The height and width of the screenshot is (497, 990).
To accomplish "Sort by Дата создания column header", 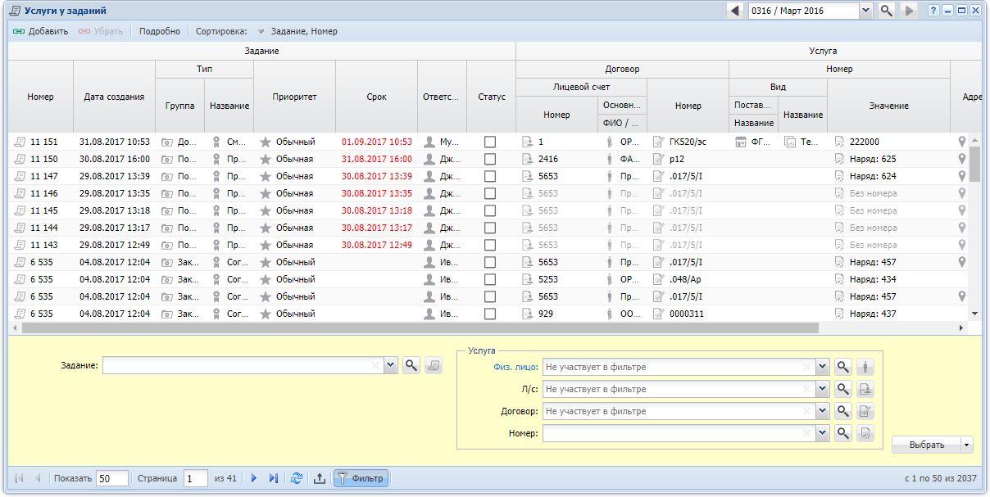I will point(114,97).
